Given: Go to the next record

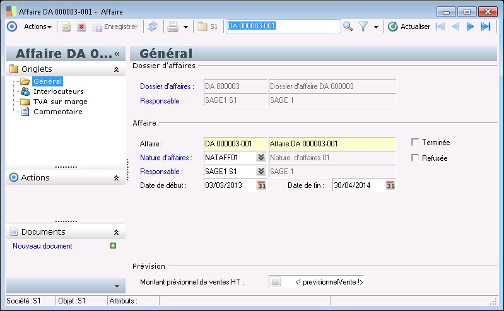Looking at the screenshot, I should click(470, 26).
